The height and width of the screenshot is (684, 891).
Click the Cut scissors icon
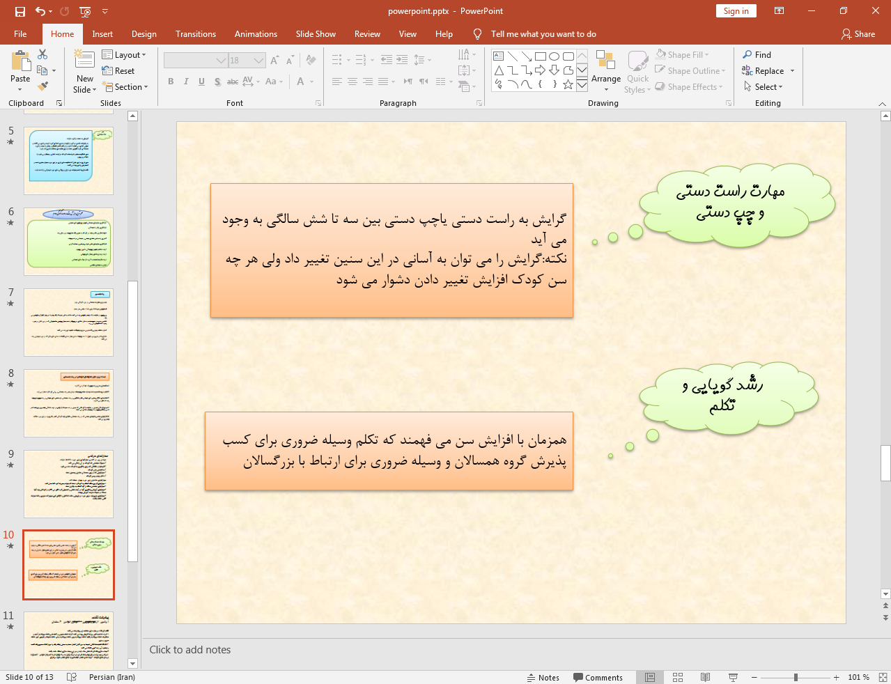pyautogui.click(x=42, y=54)
